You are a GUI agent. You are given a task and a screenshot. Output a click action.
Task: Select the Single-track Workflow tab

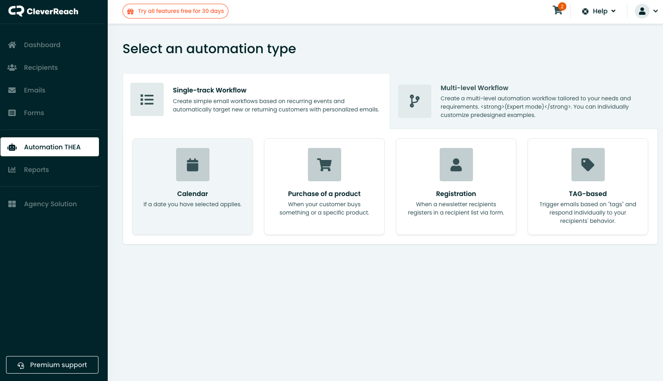256,101
